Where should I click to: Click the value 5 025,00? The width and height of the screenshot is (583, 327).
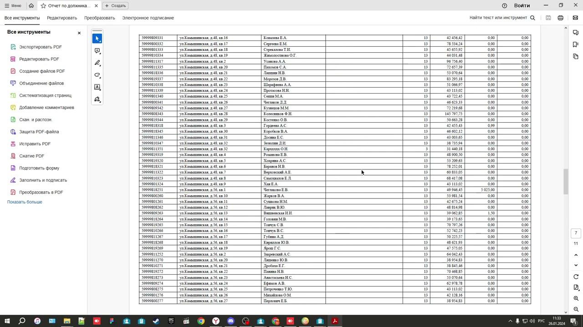tap(487, 190)
